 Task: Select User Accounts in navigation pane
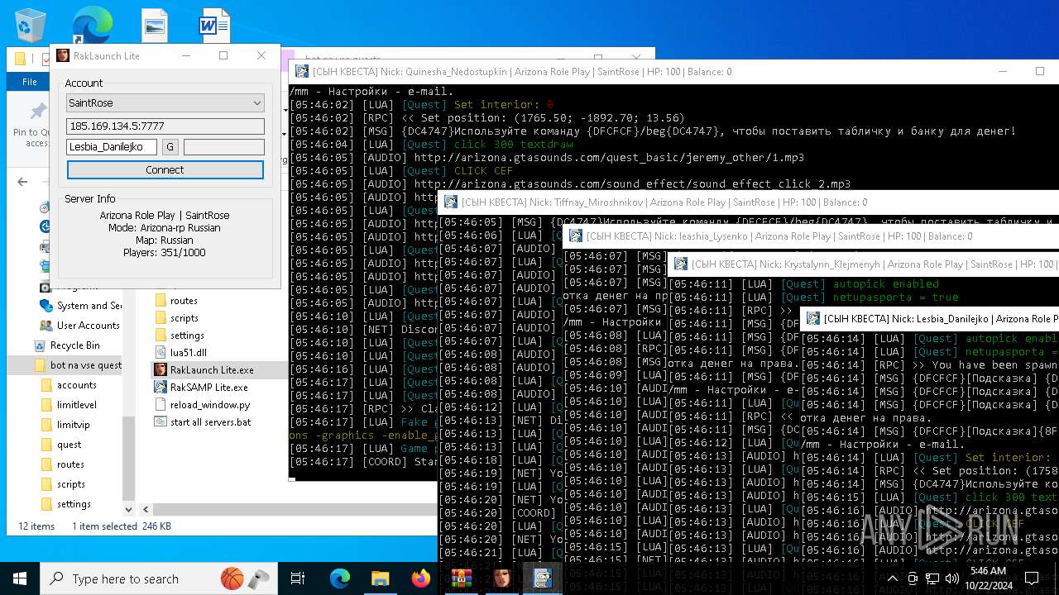(79, 326)
